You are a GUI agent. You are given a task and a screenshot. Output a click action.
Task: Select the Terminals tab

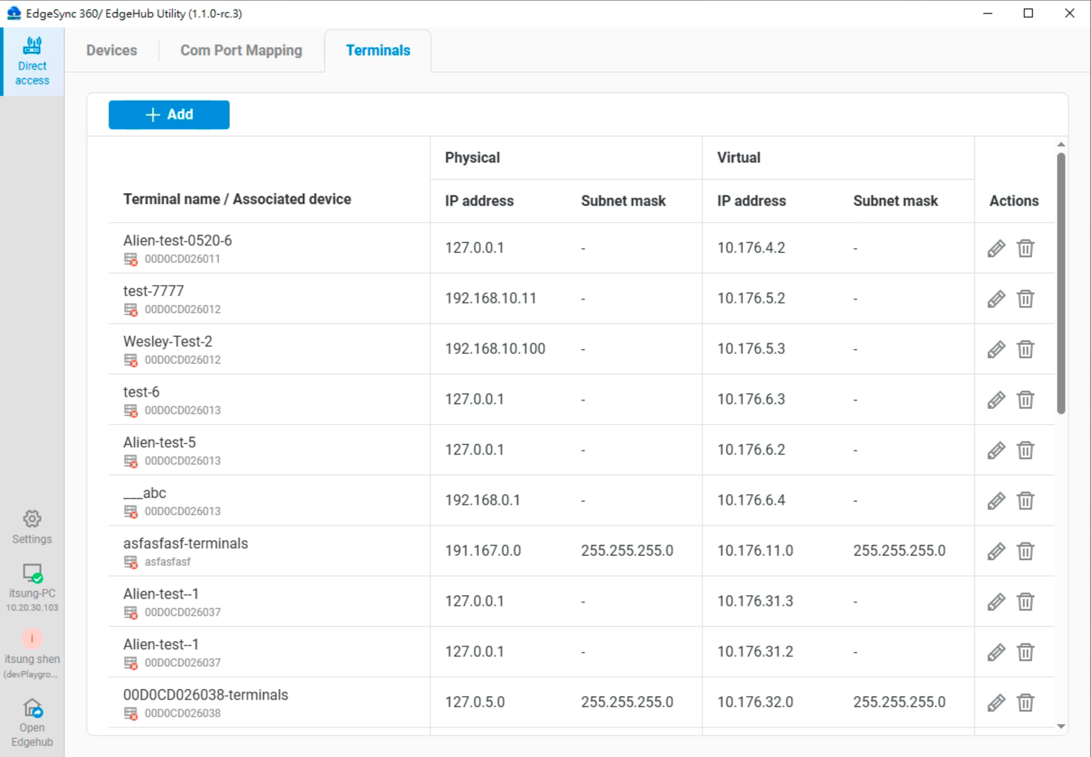click(x=378, y=50)
